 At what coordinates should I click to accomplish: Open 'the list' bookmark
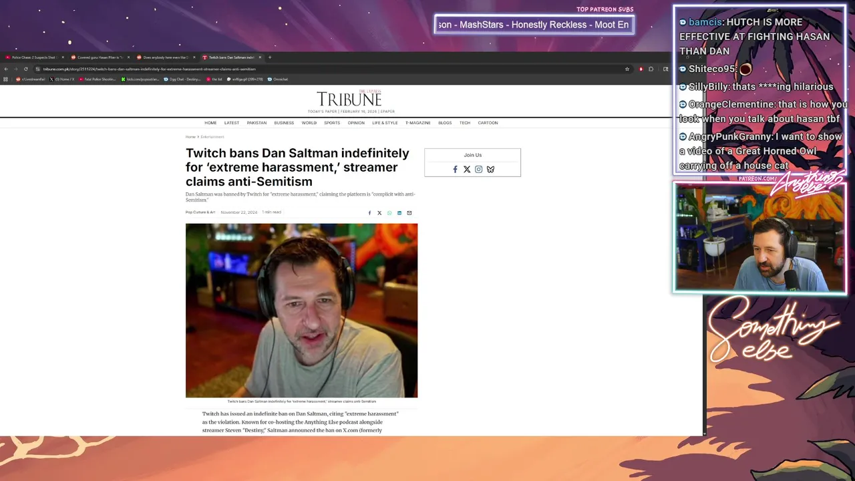click(x=215, y=79)
